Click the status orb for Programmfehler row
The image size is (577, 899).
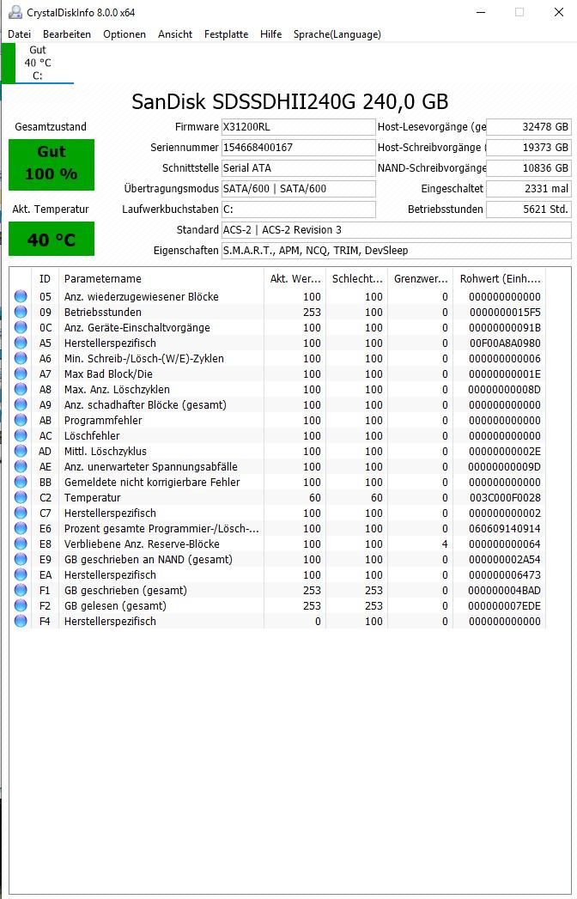[21, 420]
